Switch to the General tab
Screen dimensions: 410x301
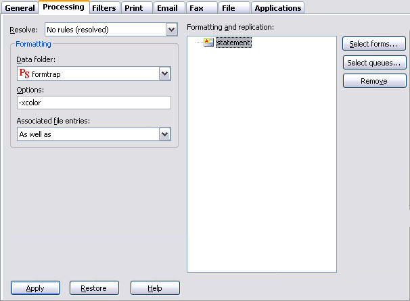(20, 8)
